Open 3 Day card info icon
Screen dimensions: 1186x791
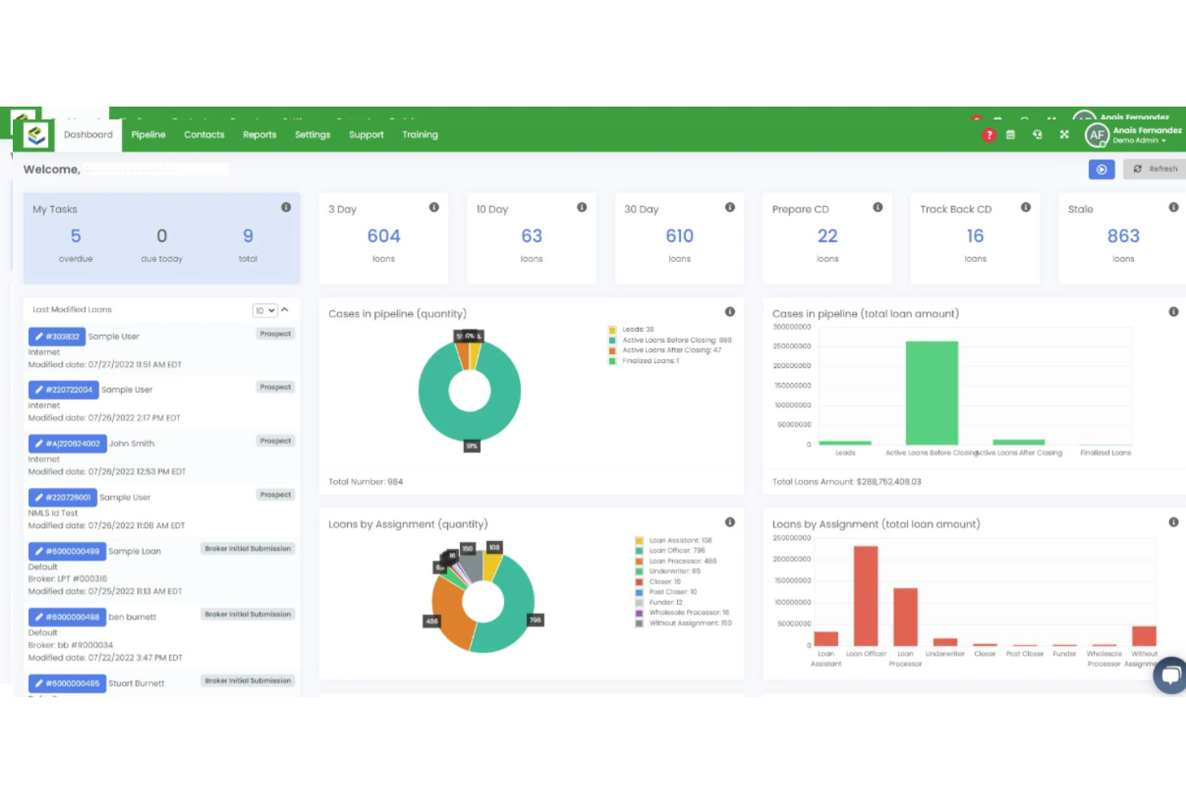coord(434,208)
